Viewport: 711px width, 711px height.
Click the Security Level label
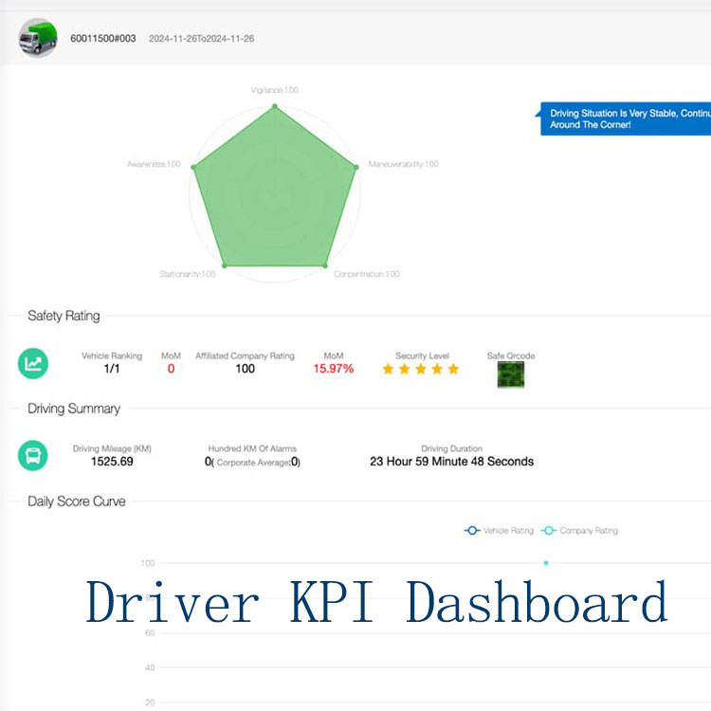(422, 355)
